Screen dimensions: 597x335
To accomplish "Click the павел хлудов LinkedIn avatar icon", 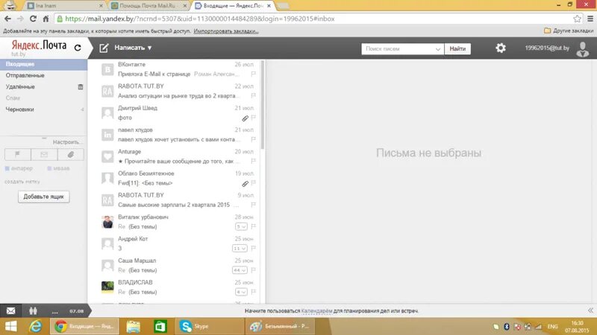I will [107, 135].
